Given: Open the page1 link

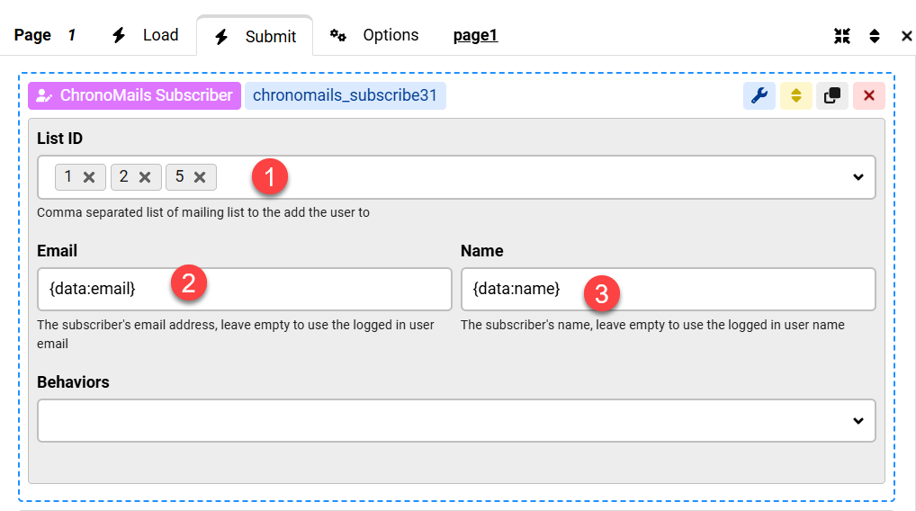Looking at the screenshot, I should (475, 35).
